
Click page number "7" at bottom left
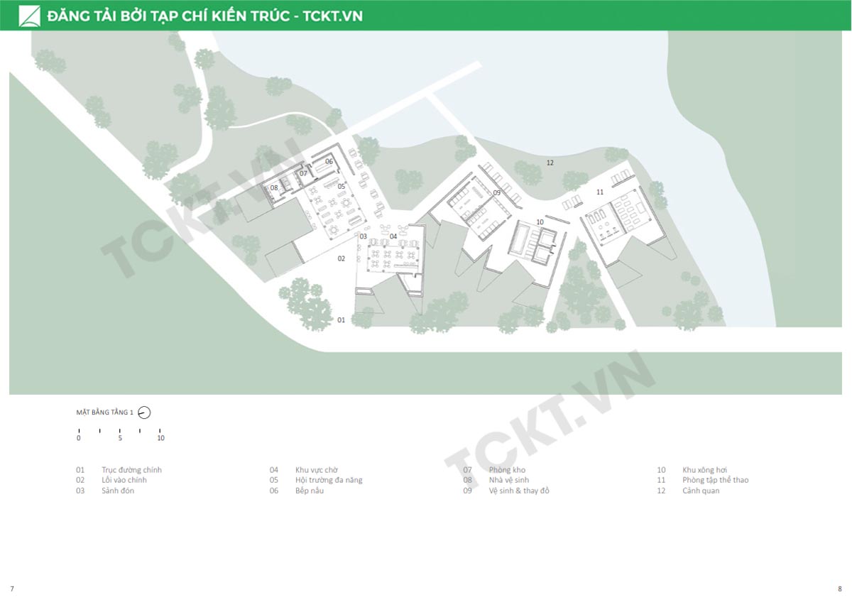[x=12, y=589]
